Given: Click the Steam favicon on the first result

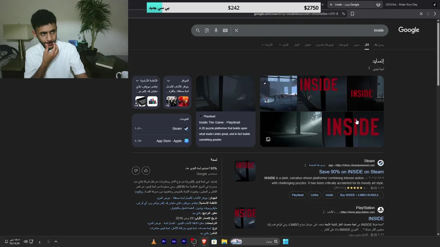Looking at the screenshot, I should pyautogui.click(x=381, y=163).
